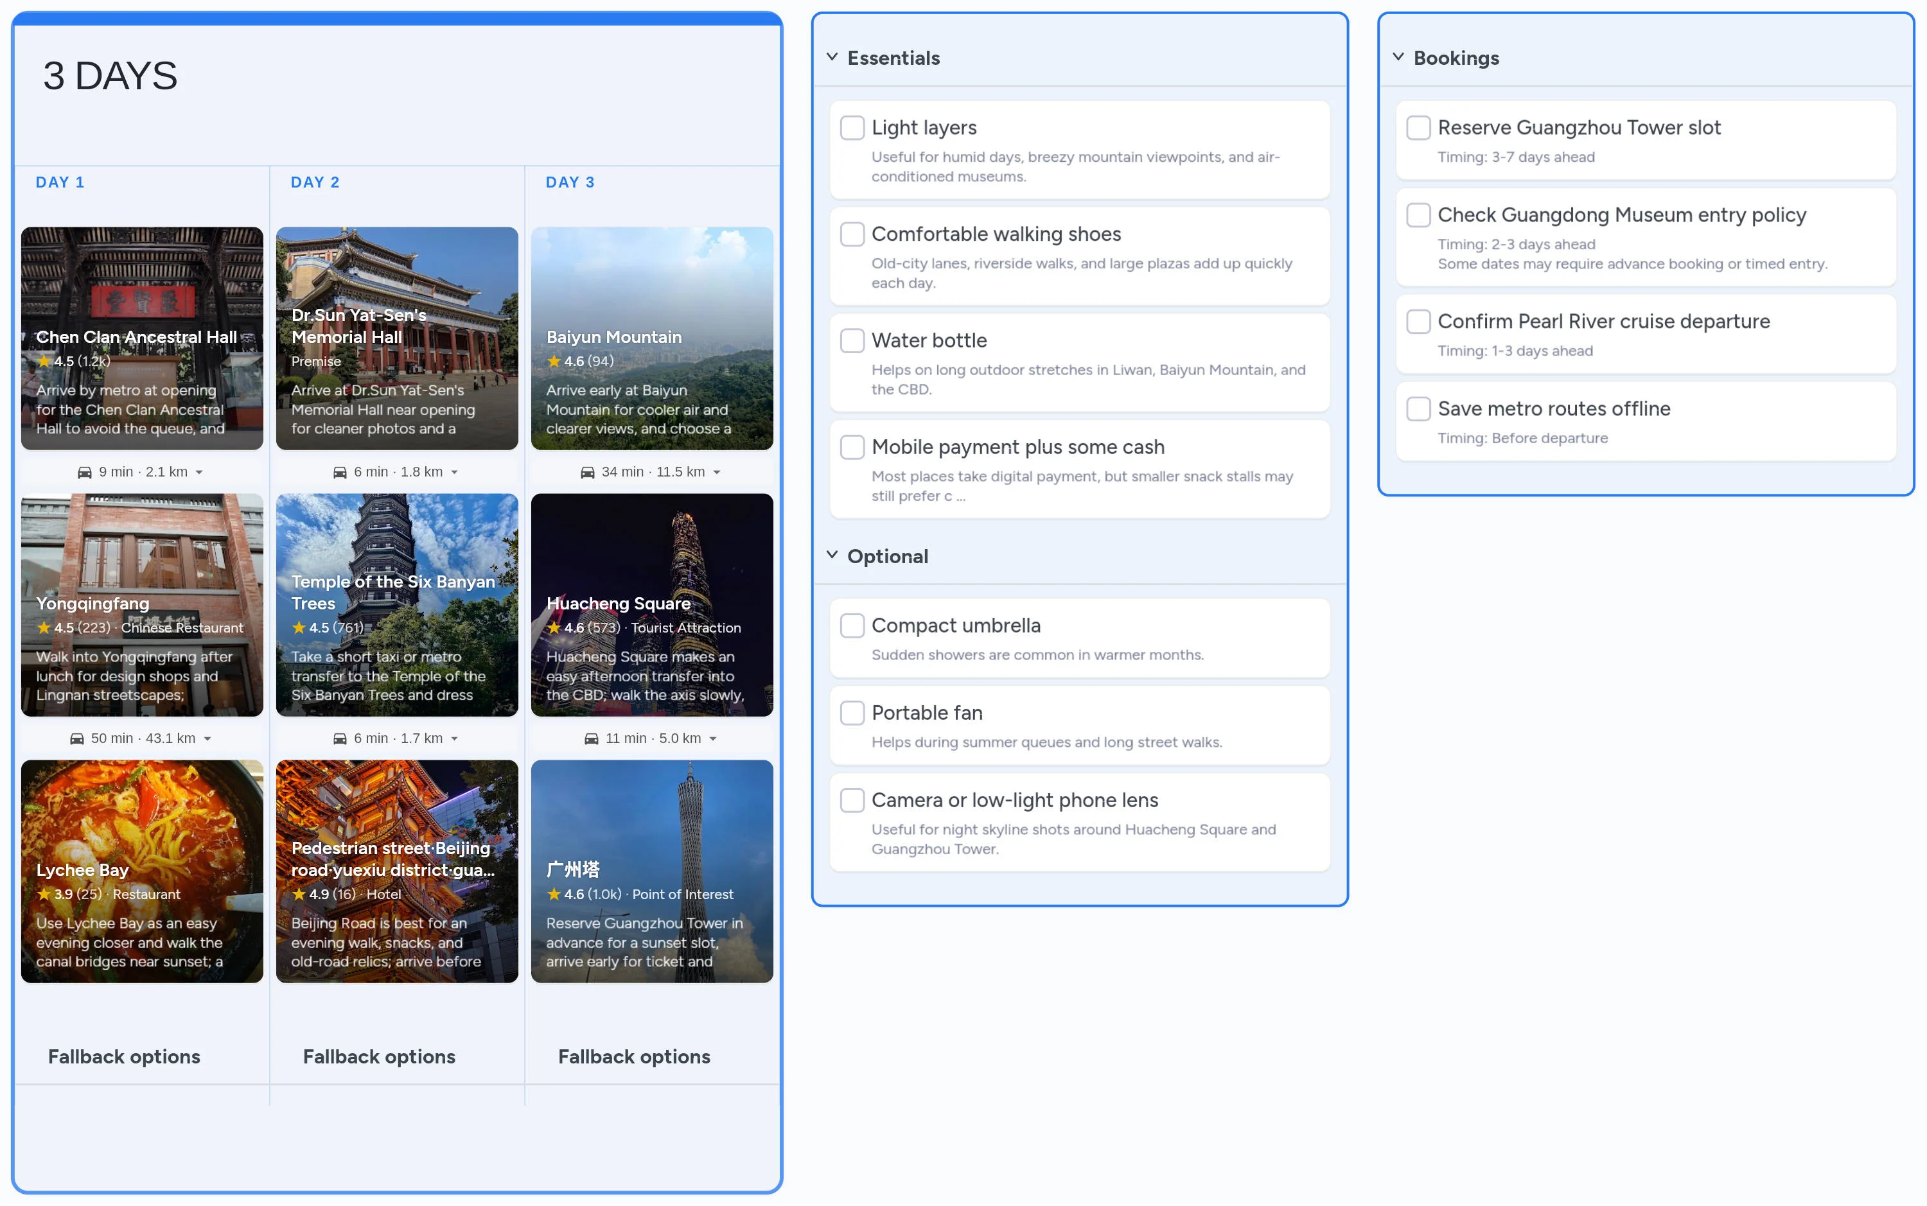Click car icon beside 34 min 11.5 km
The image size is (1927, 1206).
[x=587, y=472]
